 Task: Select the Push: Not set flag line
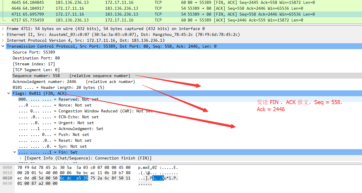pos(54,134)
